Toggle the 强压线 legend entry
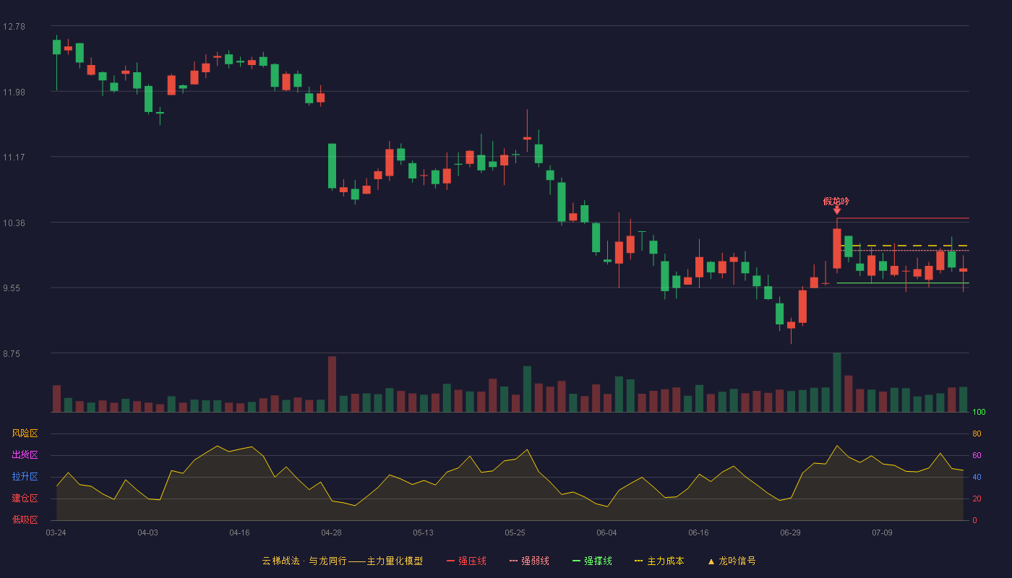Screen dimensions: 1012x578 click(x=466, y=561)
